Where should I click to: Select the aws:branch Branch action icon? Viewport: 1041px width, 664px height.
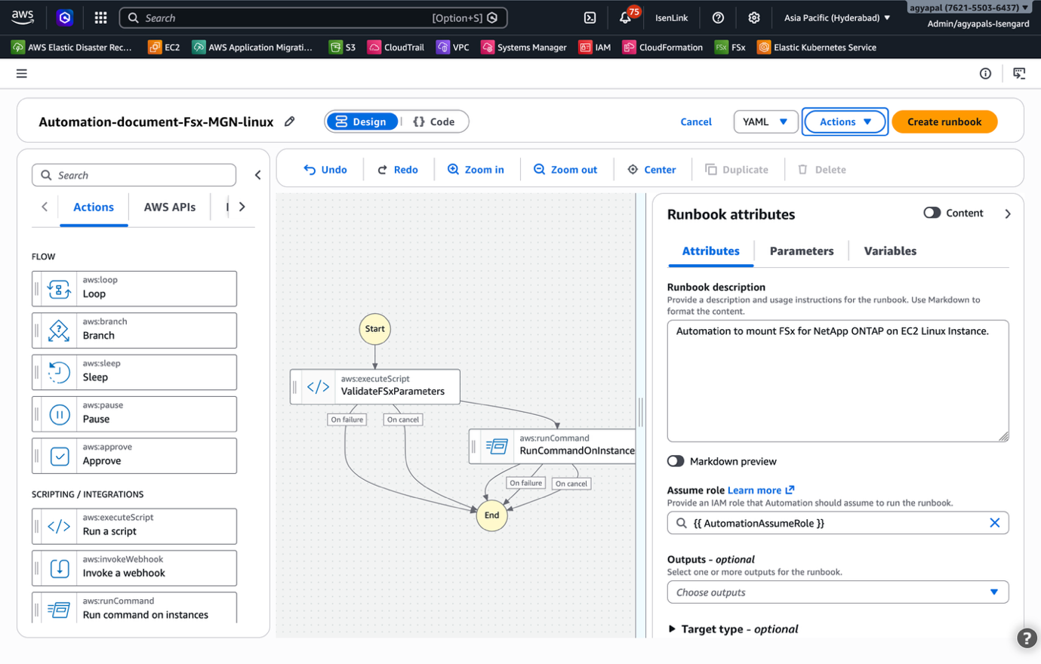(x=59, y=330)
